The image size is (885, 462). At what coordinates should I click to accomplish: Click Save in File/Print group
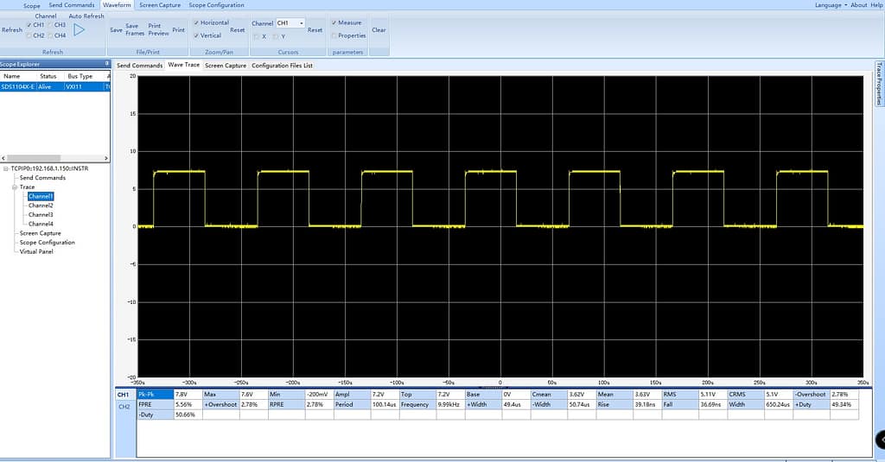tap(116, 29)
